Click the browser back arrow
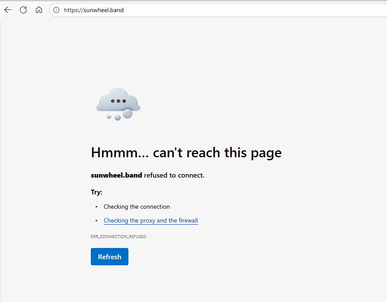This screenshot has width=387, height=302. click(x=8, y=10)
